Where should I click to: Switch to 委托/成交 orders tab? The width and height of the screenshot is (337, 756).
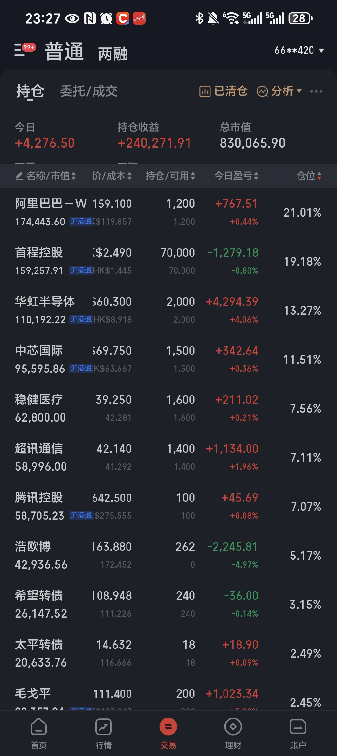[89, 91]
